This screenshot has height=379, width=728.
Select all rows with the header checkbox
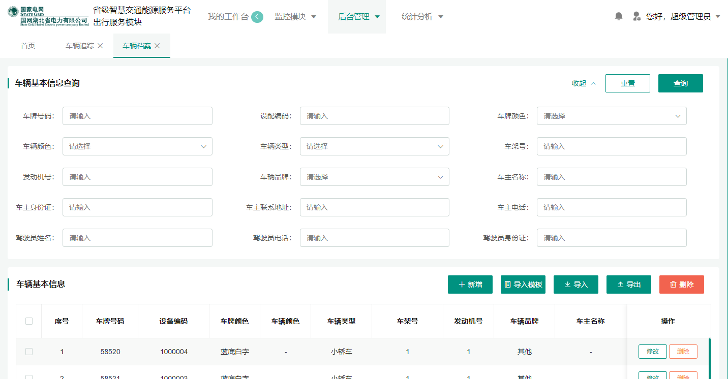point(29,321)
